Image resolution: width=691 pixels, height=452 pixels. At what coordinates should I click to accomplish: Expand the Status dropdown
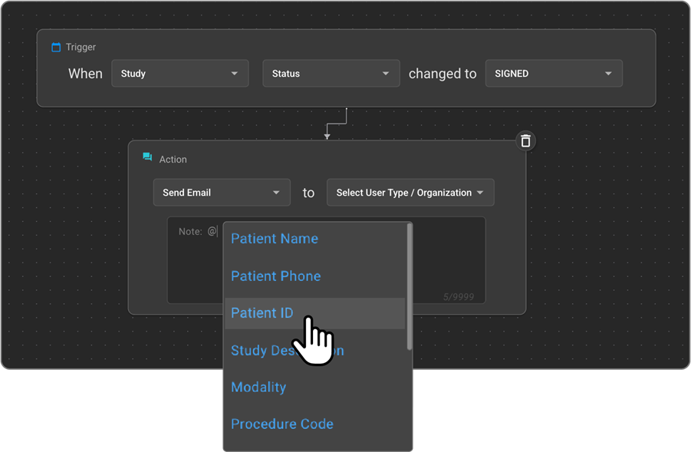(x=331, y=74)
